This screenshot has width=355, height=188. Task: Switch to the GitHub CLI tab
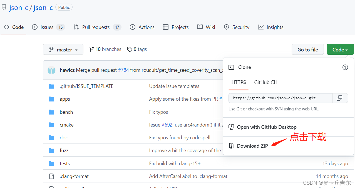[x=266, y=82]
